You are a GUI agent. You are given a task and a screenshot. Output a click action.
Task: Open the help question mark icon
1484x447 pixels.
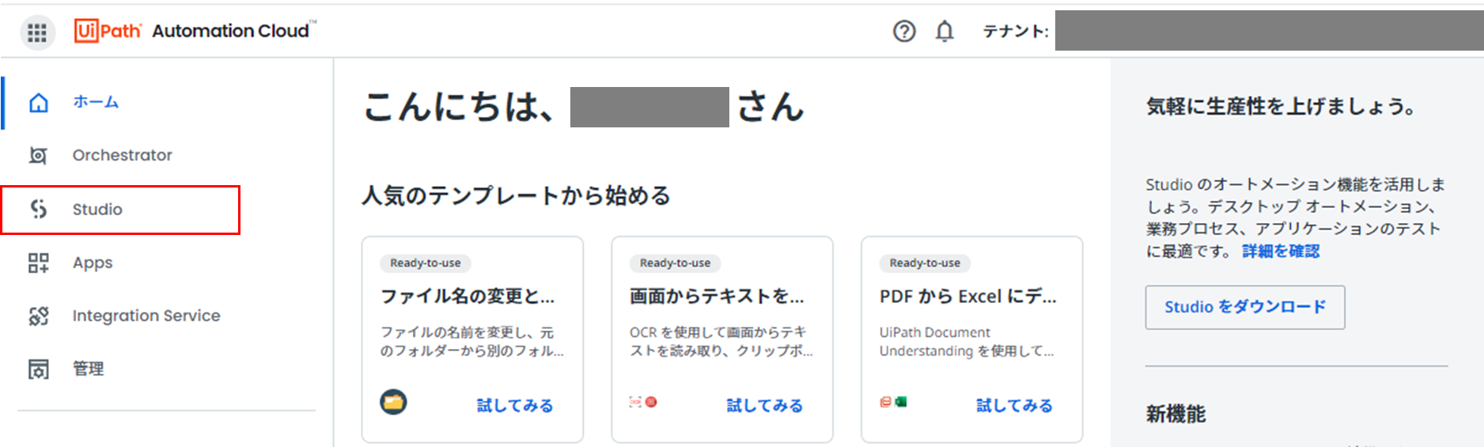(x=904, y=31)
